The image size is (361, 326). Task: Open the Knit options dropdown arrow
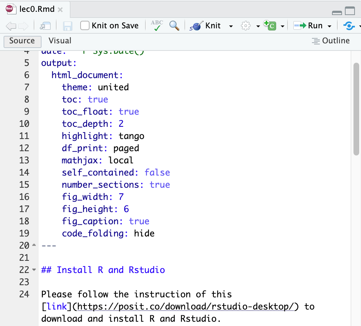[231, 26]
